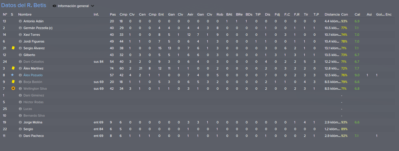The width and height of the screenshot is (399, 151).
Task: Click injury icon on Wellington Silva row
Action: pos(13,89)
